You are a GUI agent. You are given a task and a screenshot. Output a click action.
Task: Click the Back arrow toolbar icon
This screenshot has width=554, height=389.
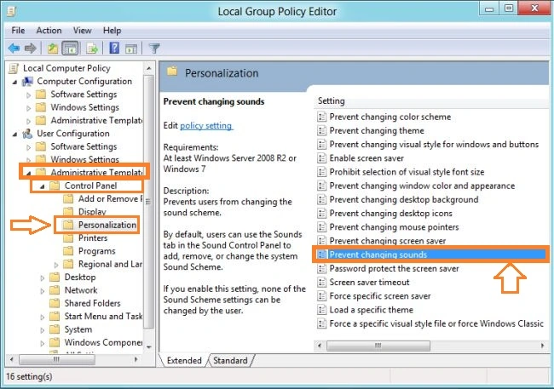click(x=14, y=48)
